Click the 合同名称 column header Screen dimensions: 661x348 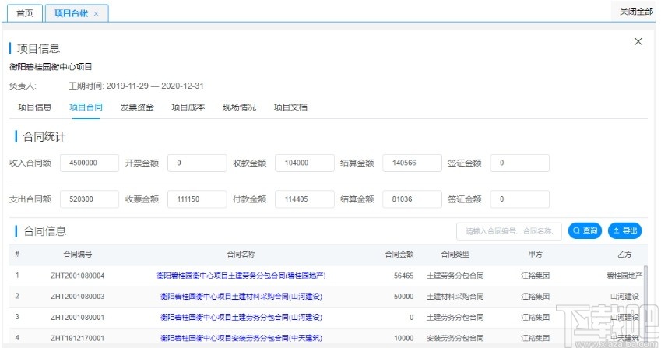[x=241, y=254]
